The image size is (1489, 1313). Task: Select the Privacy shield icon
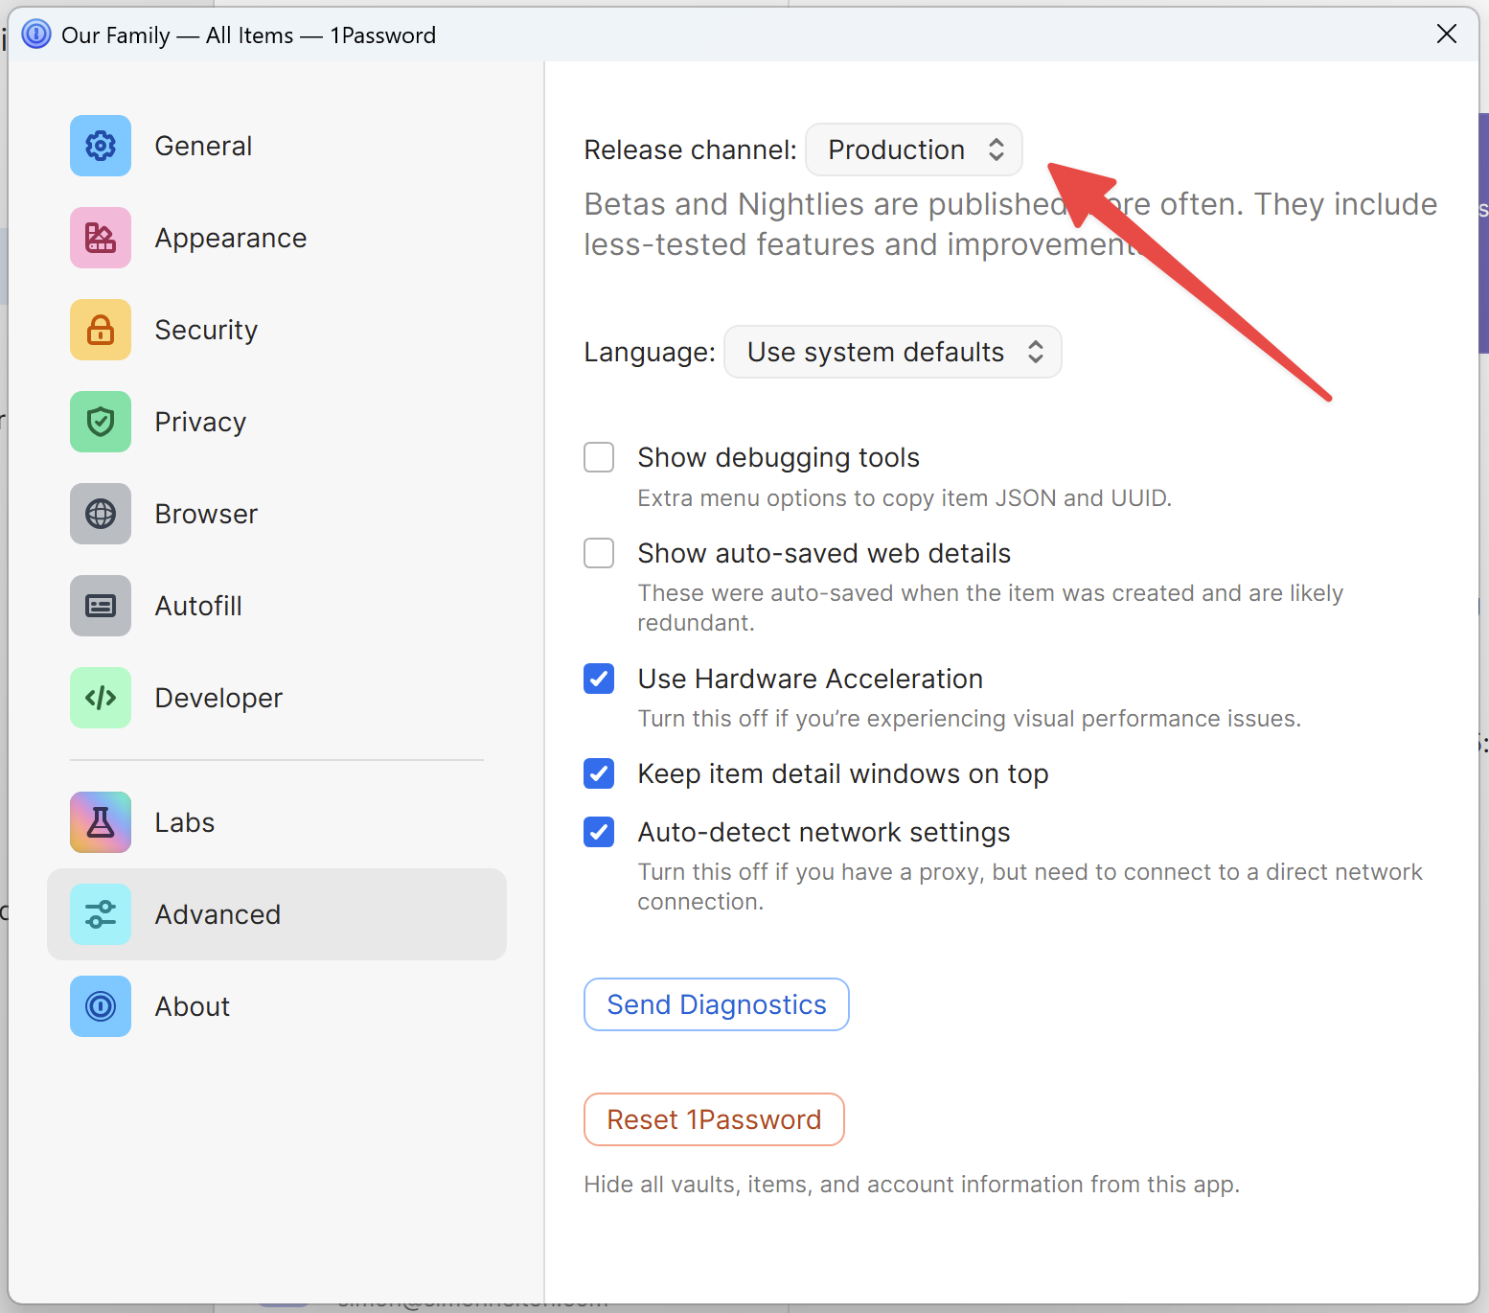pos(101,422)
